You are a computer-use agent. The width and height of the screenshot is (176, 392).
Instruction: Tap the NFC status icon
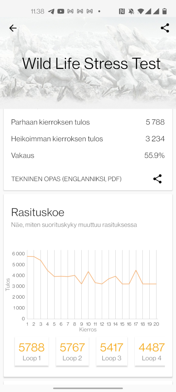click(x=122, y=11)
